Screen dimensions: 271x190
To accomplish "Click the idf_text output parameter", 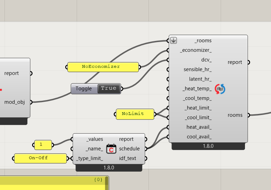I will [x=128, y=158].
